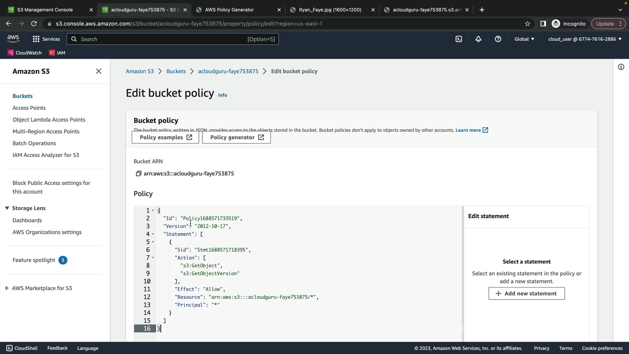Open the Policy generator button

(236, 137)
